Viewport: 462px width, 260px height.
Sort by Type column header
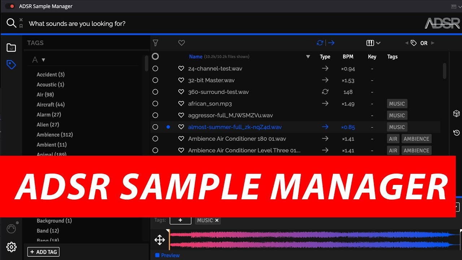coord(325,57)
